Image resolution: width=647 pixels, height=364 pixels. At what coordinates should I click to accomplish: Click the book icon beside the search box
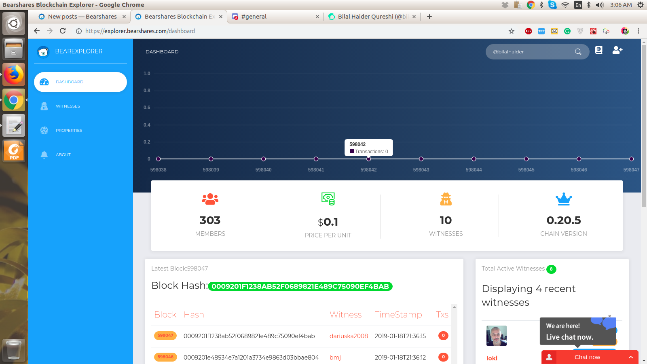tap(599, 50)
